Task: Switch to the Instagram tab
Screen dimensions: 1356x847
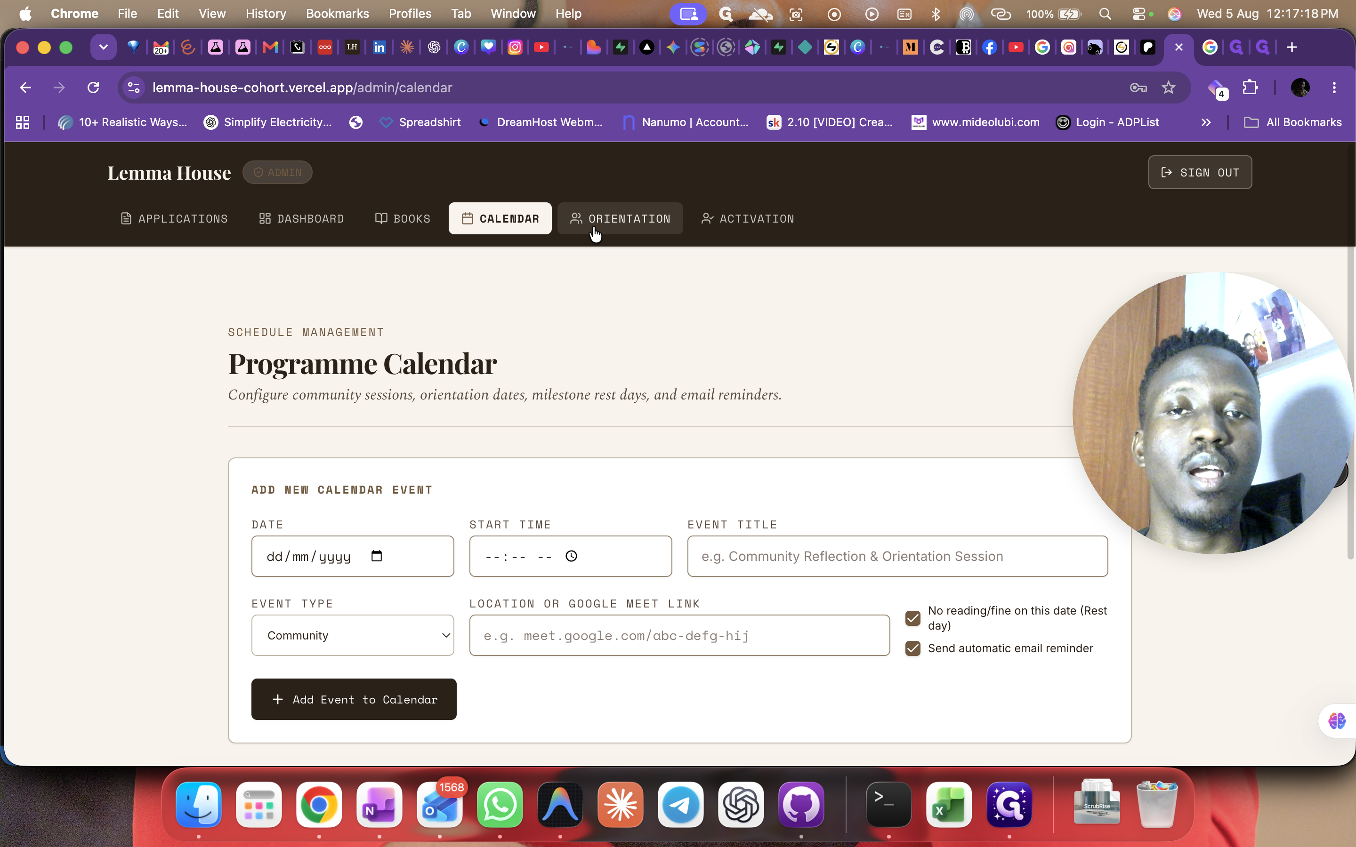Action: (515, 47)
